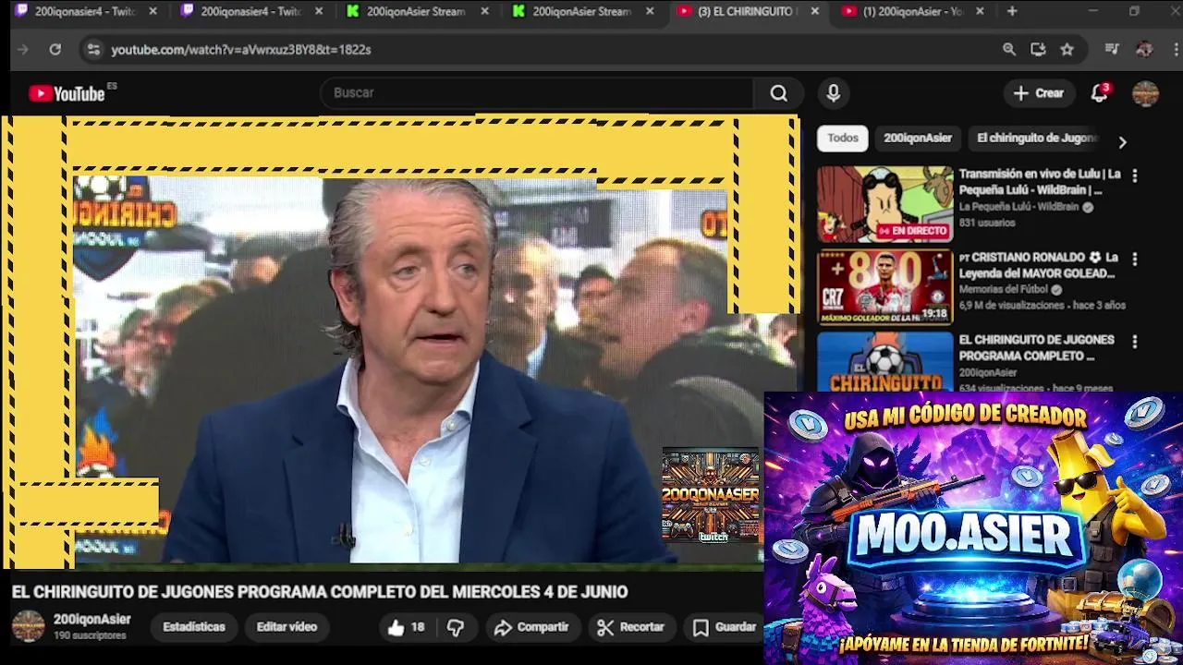Open options menu for La Pequeña Lulú video

1134,175
